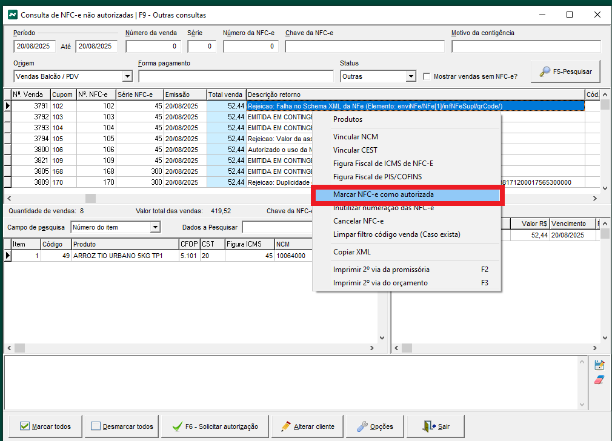Click the Chave da NFC-e input field
612x441 pixels.
coord(365,46)
